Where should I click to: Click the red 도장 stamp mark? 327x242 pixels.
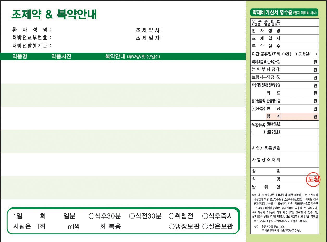(x=313, y=179)
